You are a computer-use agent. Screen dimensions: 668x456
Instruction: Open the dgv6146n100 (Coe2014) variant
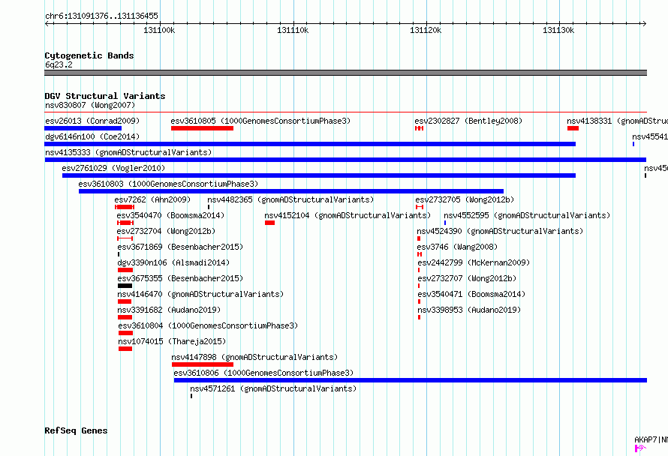(x=92, y=136)
